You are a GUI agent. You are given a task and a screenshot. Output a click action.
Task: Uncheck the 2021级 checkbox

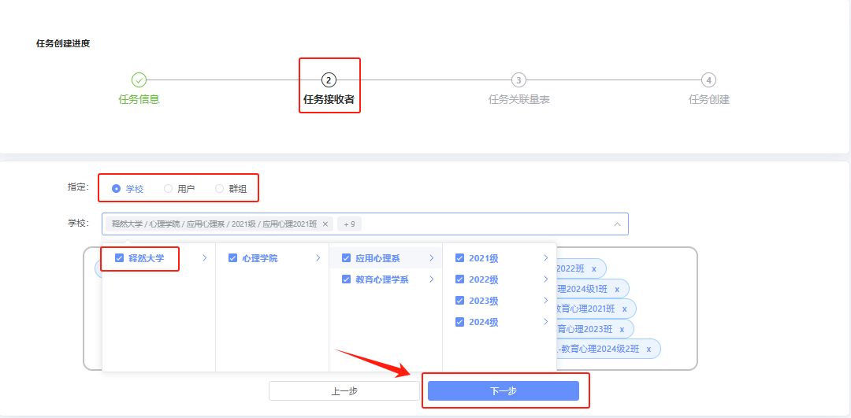[x=459, y=258]
